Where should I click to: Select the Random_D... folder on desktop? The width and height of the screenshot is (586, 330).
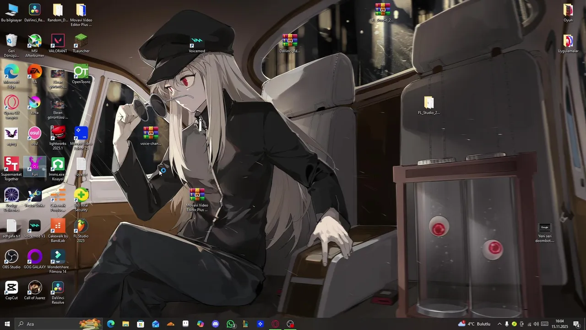click(58, 13)
